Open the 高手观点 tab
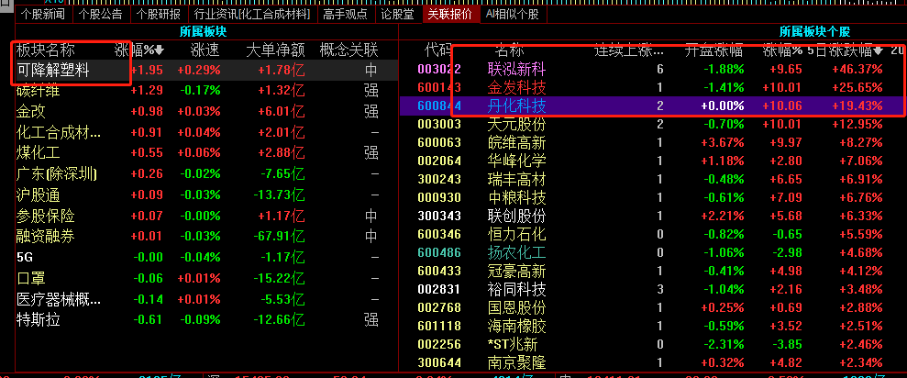The width and height of the screenshot is (907, 378). [x=346, y=15]
